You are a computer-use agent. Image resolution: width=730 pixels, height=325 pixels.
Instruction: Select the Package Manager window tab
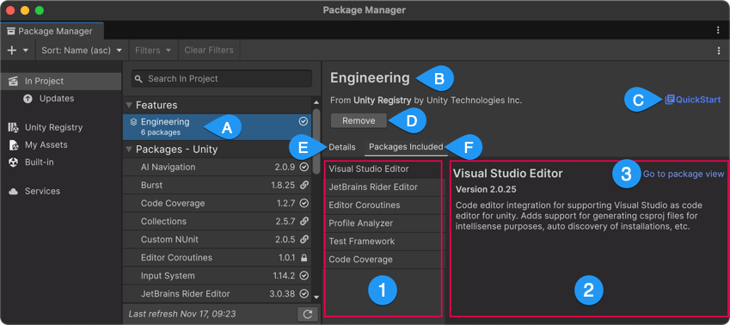[52, 31]
